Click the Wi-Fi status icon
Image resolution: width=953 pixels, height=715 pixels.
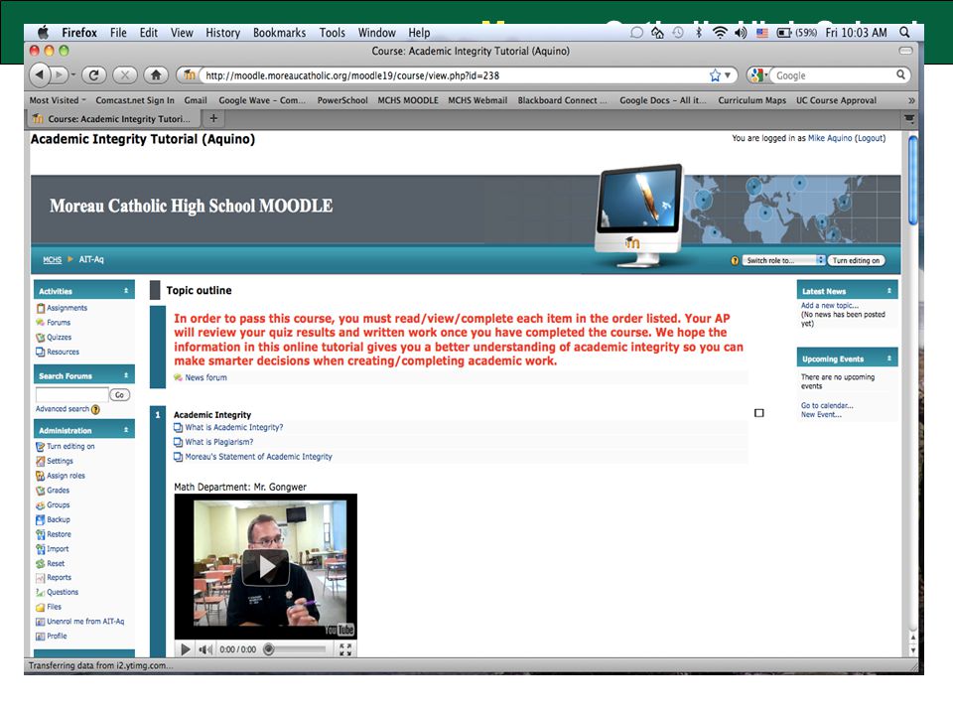click(x=720, y=32)
